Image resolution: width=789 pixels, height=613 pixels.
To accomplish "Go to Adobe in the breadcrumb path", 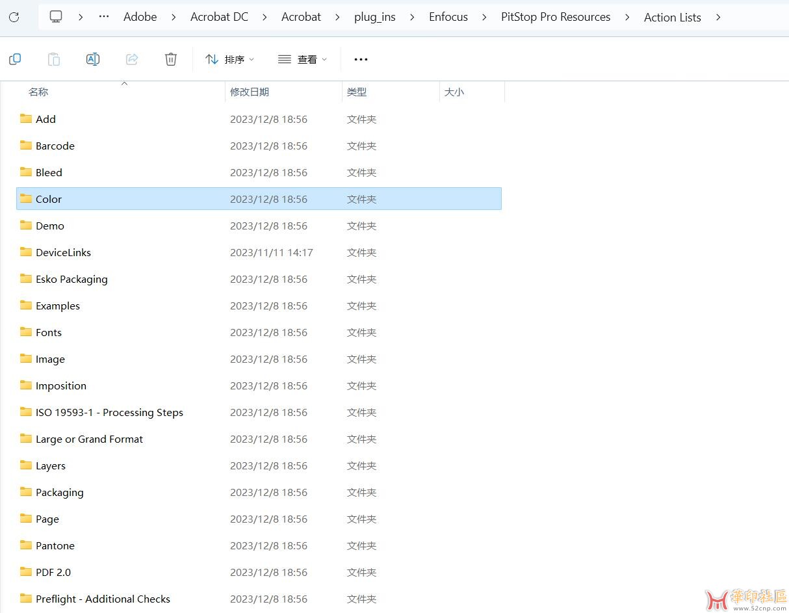I will (140, 17).
